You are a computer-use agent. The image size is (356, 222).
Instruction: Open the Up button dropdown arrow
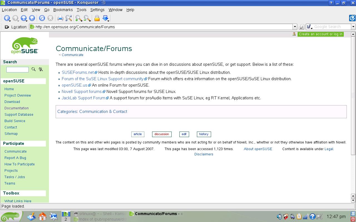pos(27,21)
